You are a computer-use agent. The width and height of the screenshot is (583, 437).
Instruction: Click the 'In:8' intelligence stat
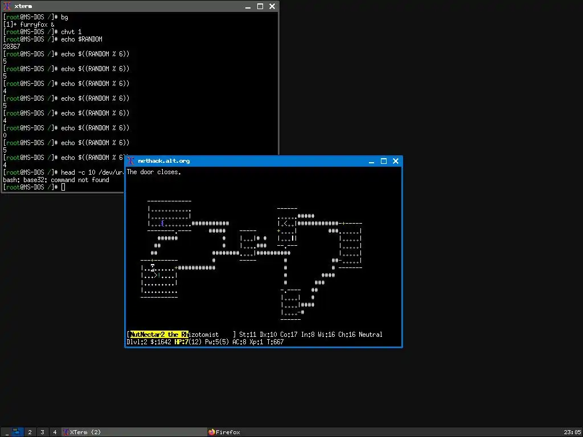point(307,335)
